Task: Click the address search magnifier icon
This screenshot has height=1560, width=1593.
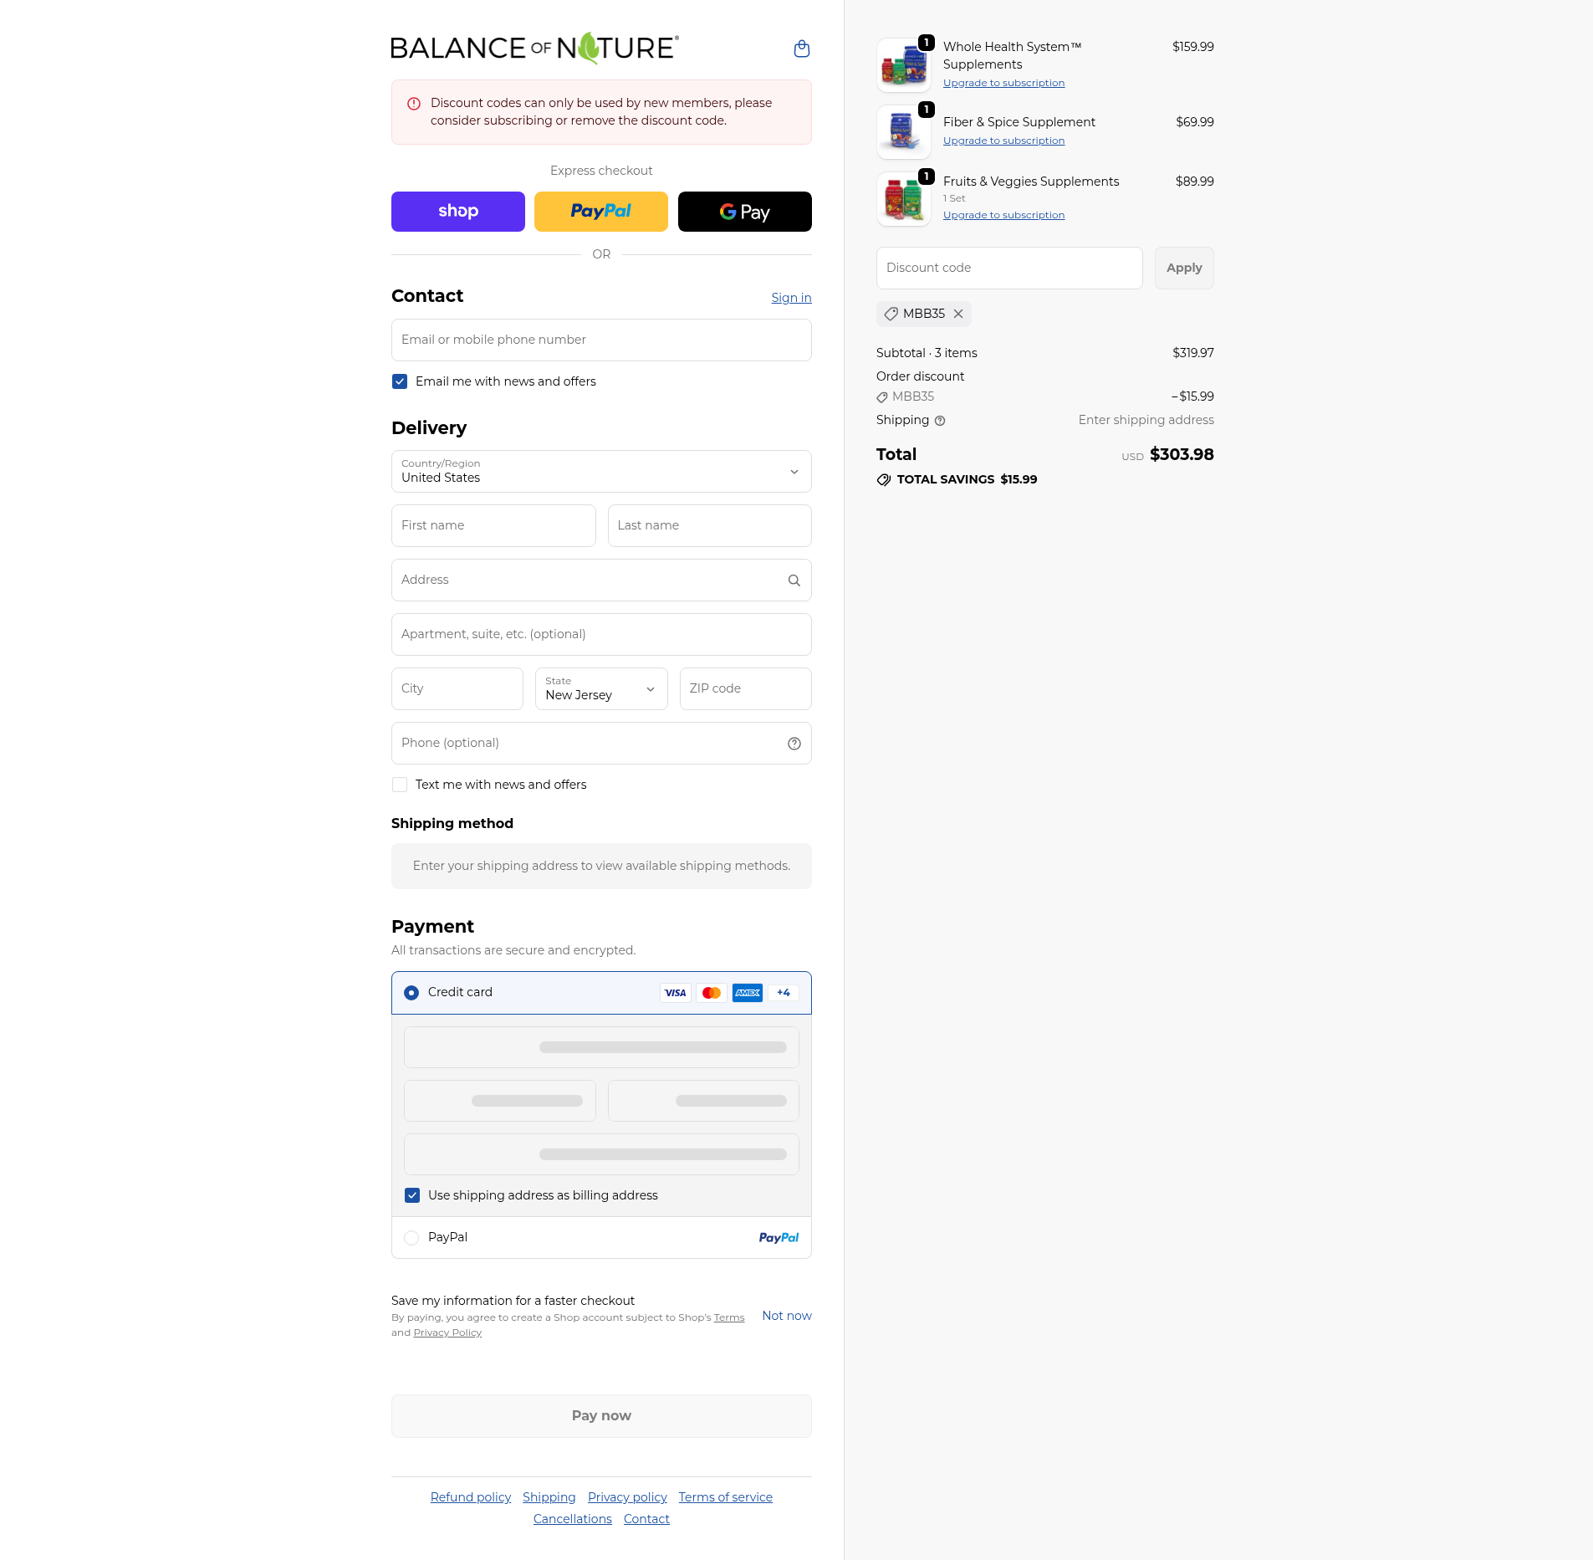Action: (794, 581)
